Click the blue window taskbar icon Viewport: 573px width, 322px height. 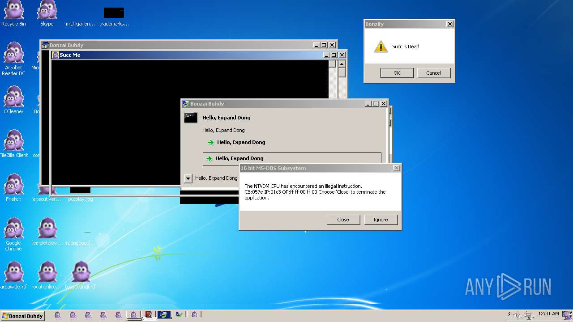tap(164, 315)
